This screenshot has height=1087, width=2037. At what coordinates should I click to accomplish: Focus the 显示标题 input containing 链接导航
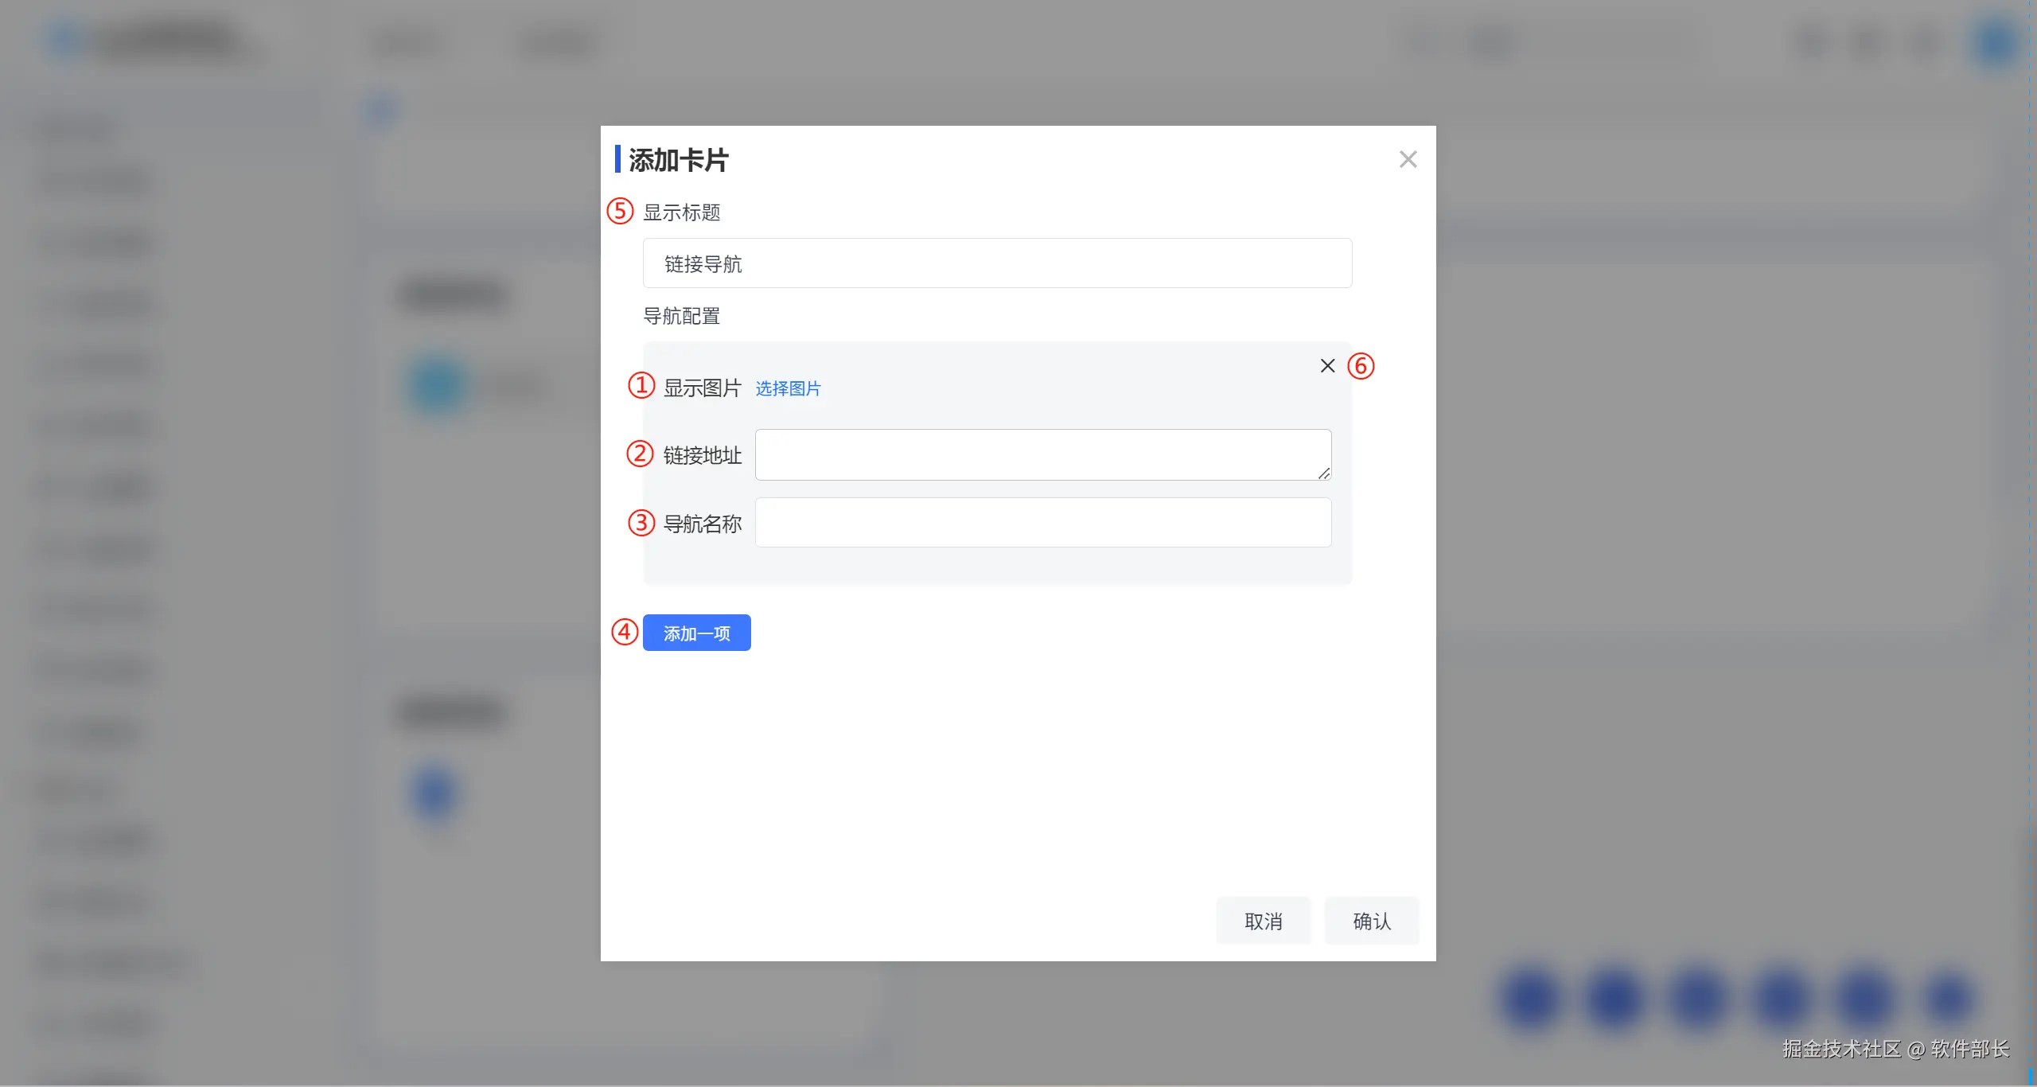(x=997, y=263)
